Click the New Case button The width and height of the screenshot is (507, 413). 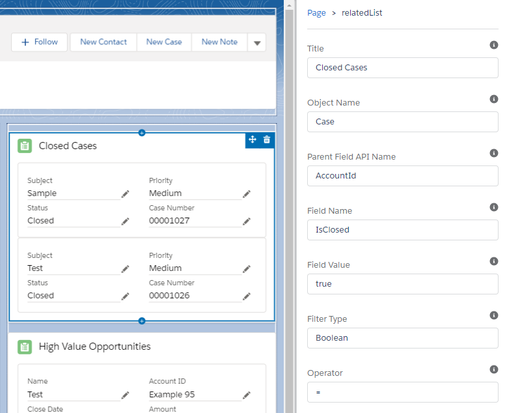coord(164,42)
